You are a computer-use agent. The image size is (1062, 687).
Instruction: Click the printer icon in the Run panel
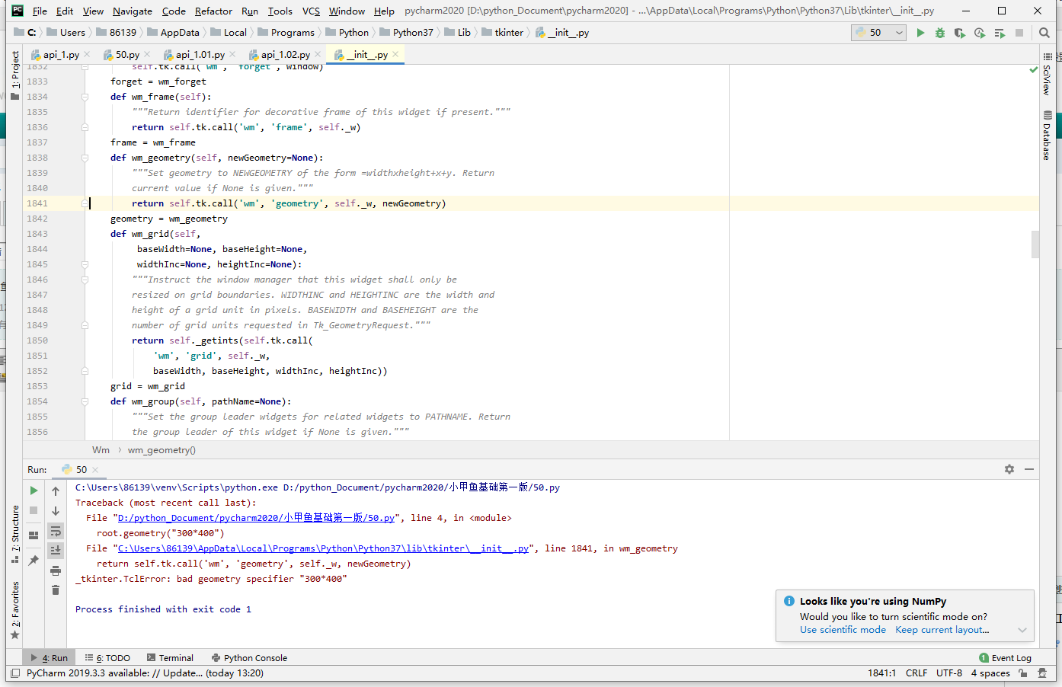point(56,570)
